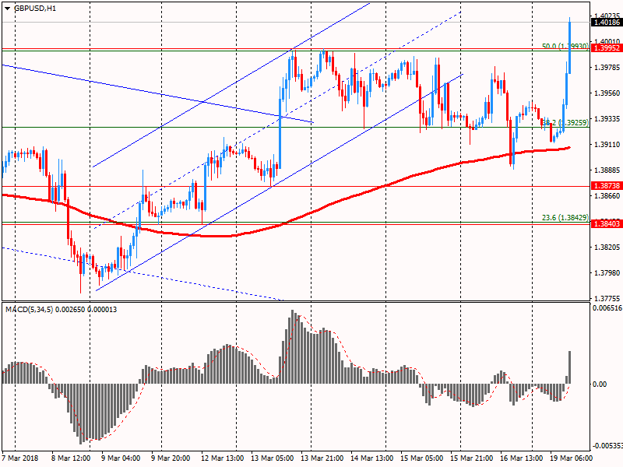Click the 13 Mar 21:00 time label

[322, 458]
